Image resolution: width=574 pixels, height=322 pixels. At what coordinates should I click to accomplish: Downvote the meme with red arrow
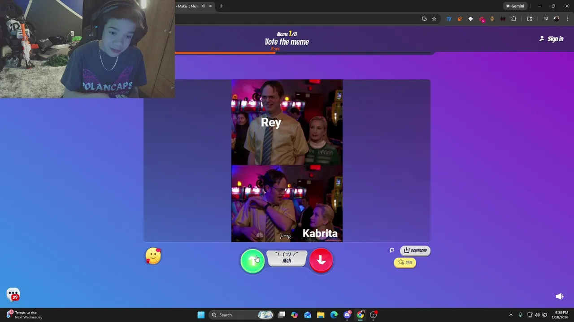[321, 260]
